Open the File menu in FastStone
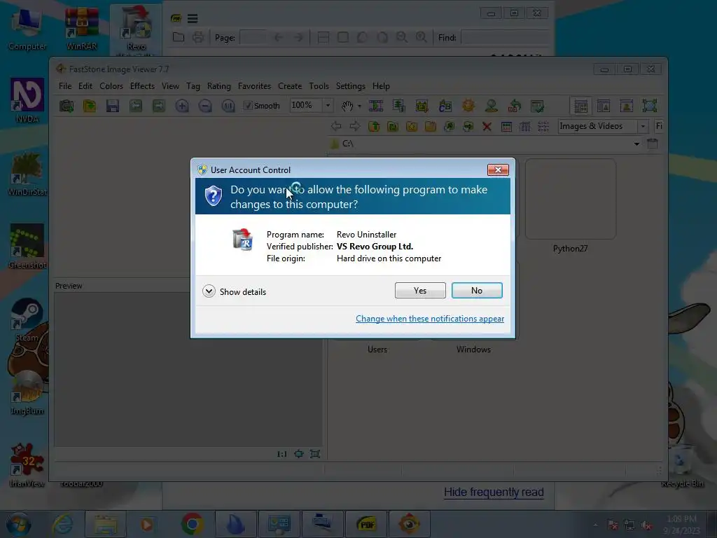This screenshot has width=717, height=538. (65, 86)
